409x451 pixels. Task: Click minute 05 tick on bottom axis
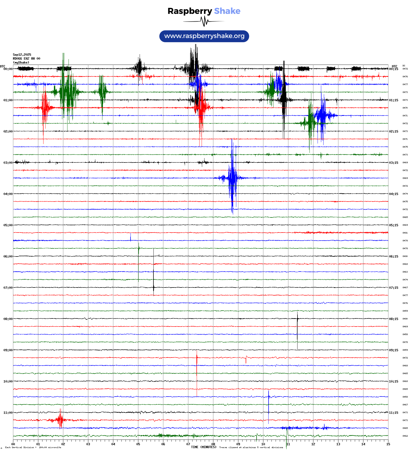pos(138,444)
